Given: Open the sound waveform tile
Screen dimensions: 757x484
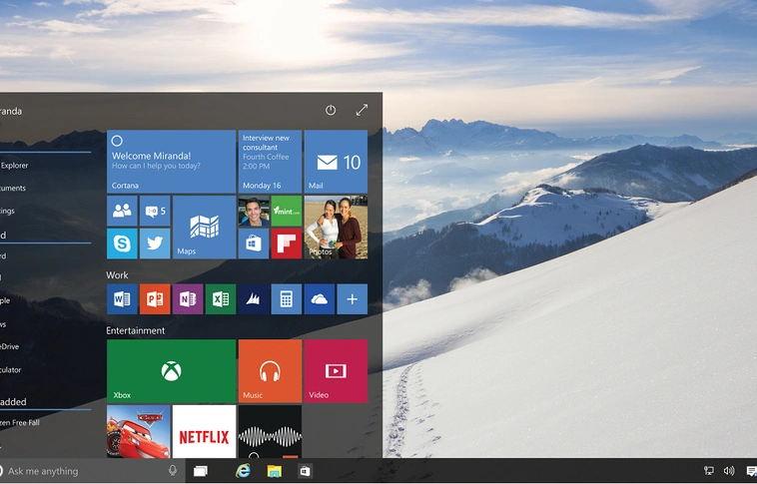Looking at the screenshot, I should 270,431.
